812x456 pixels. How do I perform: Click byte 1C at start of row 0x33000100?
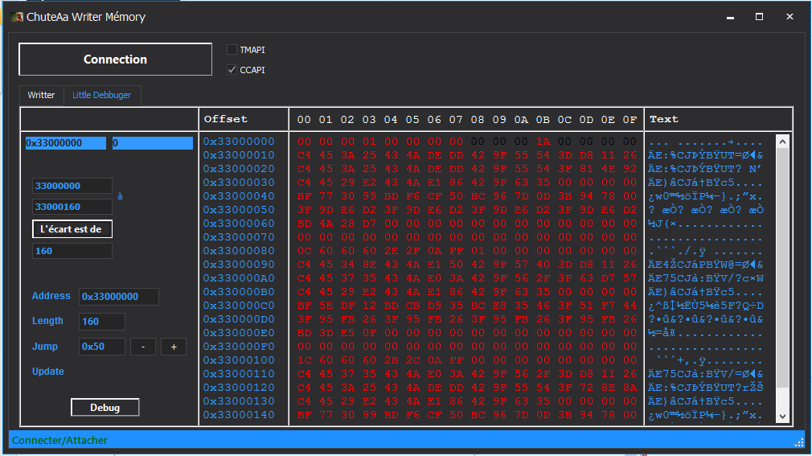point(304,360)
